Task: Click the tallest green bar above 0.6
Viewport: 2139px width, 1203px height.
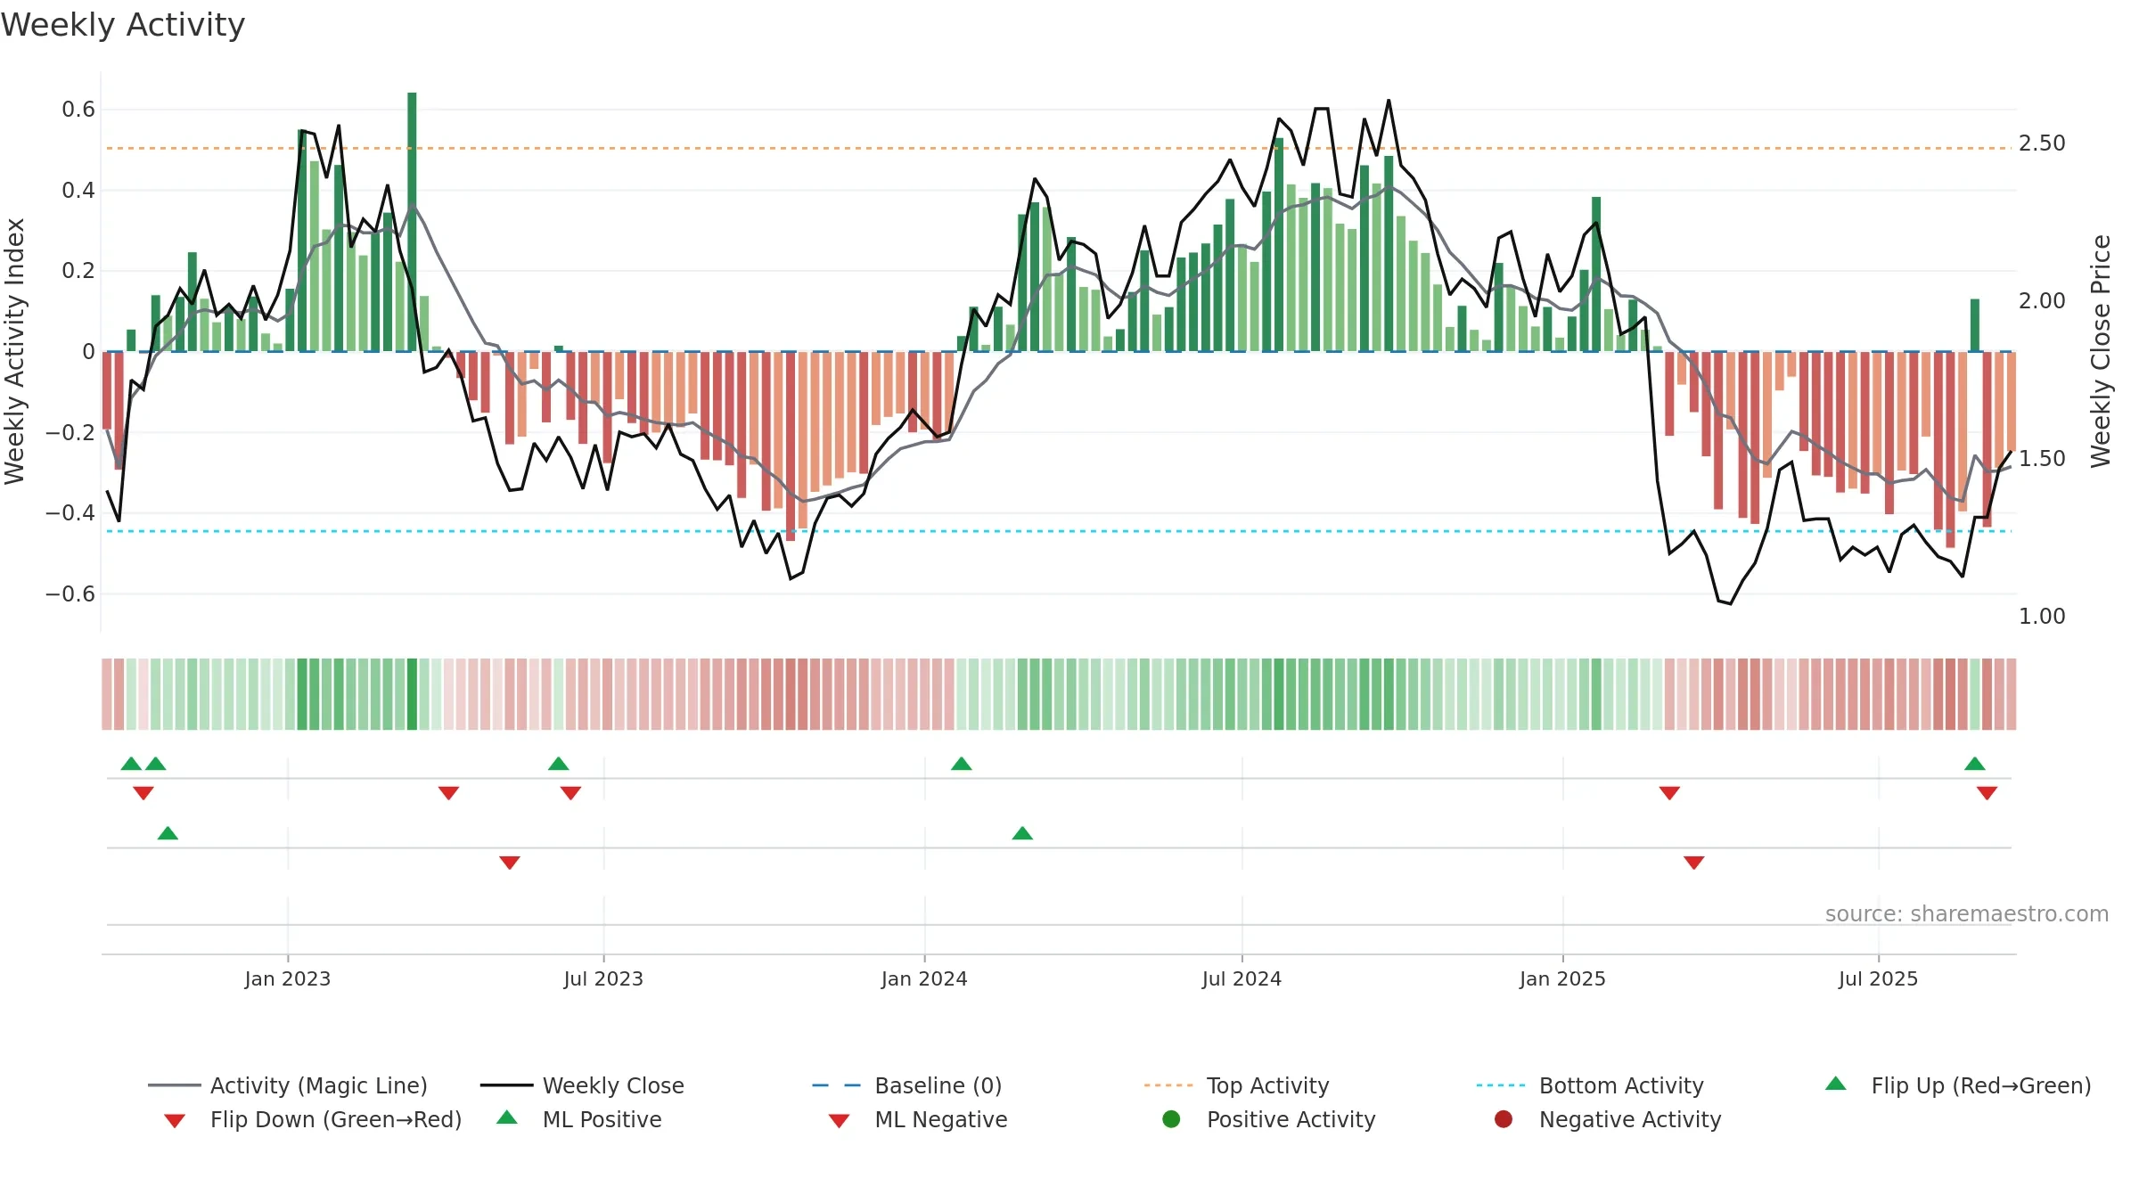Action: [412, 222]
